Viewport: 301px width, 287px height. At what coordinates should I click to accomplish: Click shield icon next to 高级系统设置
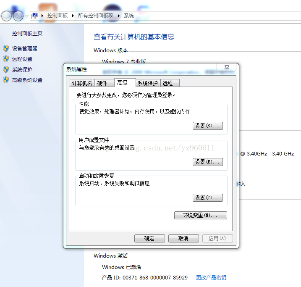6,80
